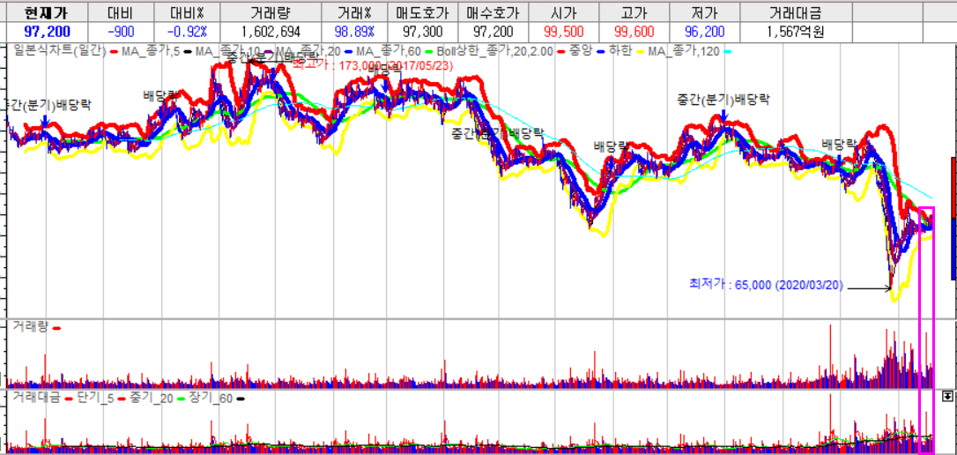This screenshot has height=455, width=957.
Task: Select the 1,602,694 volume value
Action: pos(269,32)
